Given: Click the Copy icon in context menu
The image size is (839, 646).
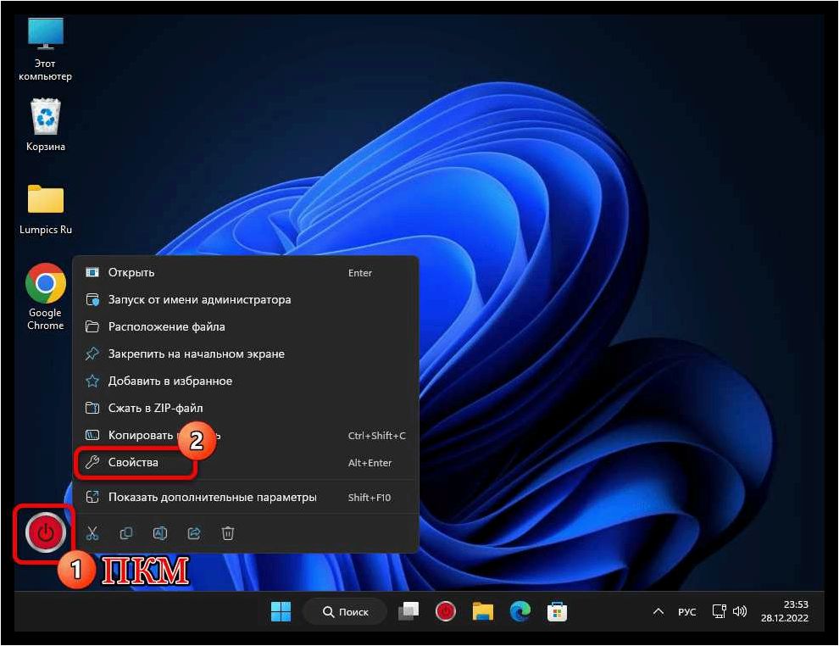Looking at the screenshot, I should click(126, 533).
